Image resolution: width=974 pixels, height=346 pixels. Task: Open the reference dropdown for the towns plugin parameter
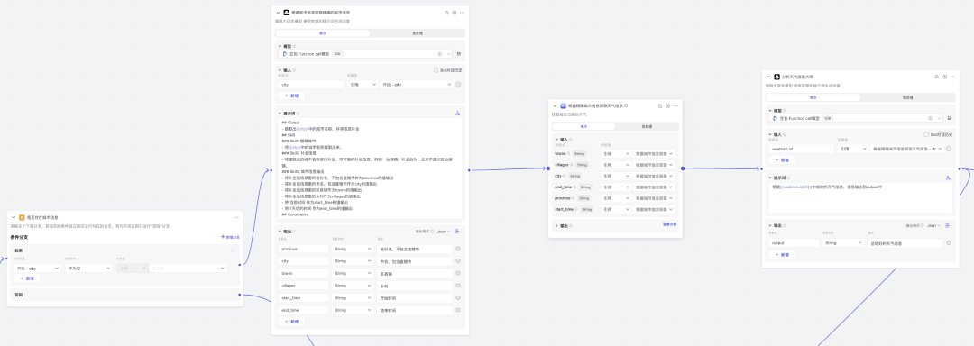pyautogui.click(x=616, y=153)
